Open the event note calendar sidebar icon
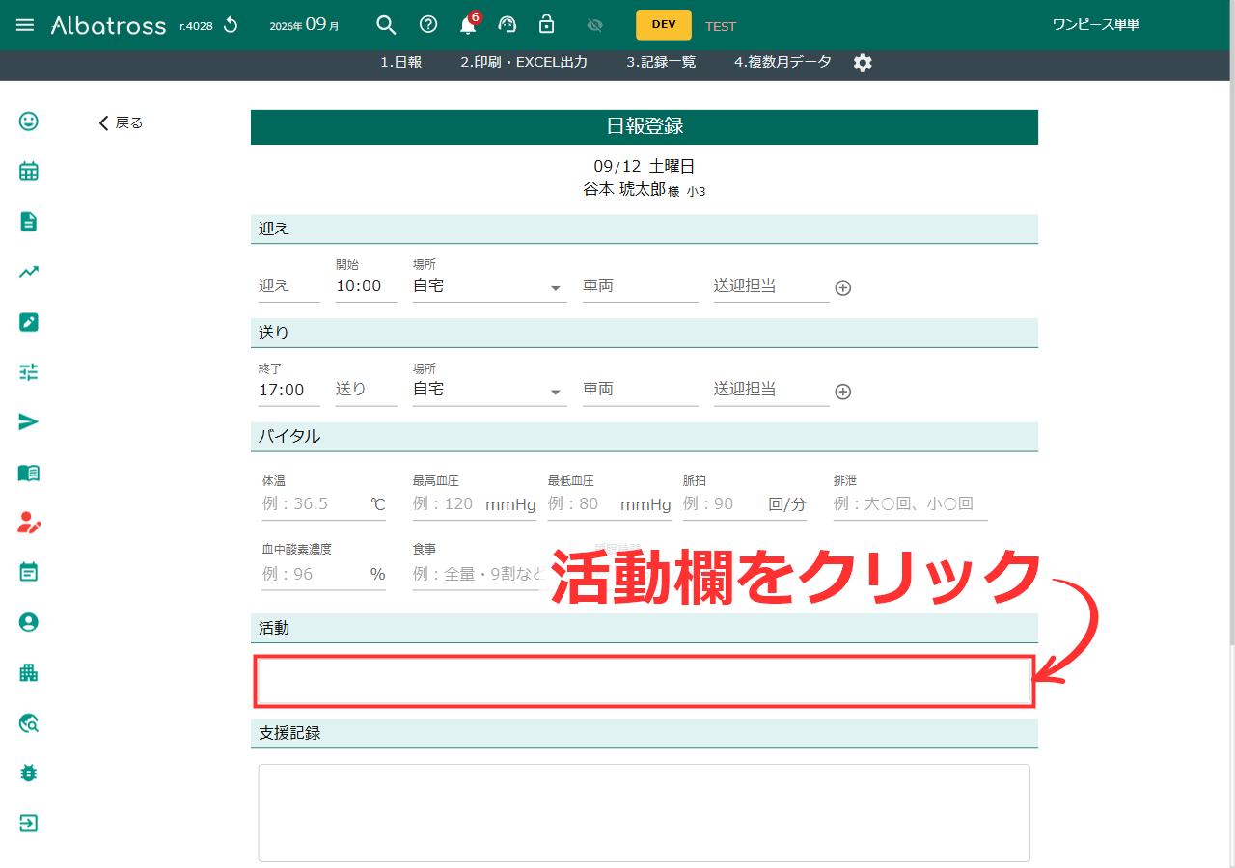 [x=29, y=572]
